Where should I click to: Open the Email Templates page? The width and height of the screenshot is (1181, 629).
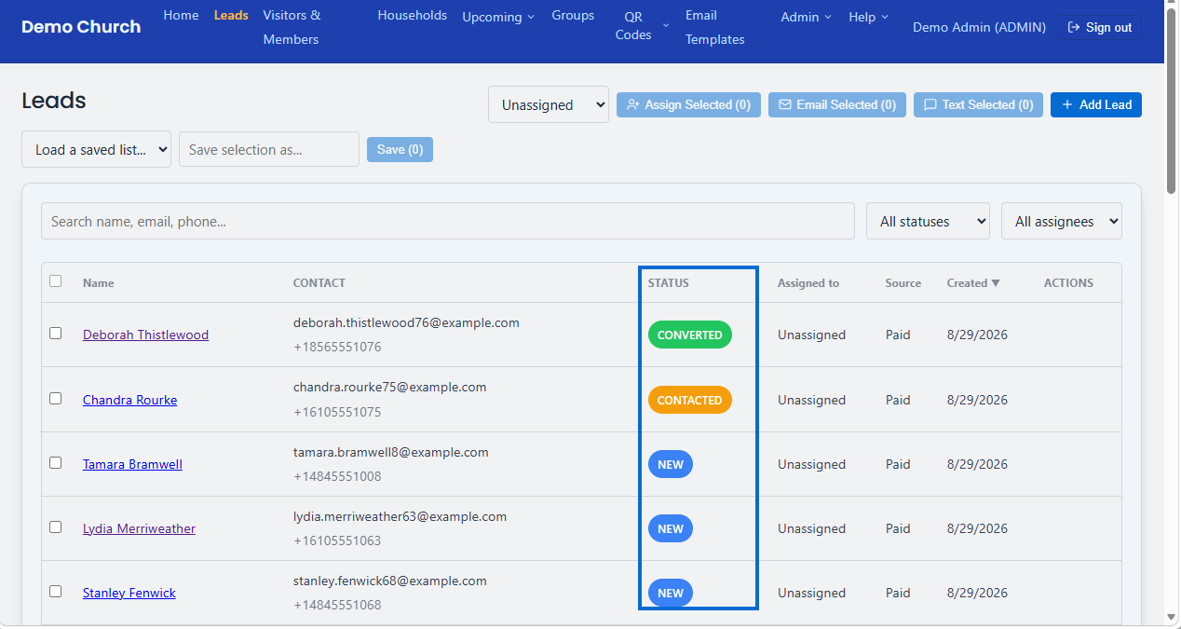[715, 27]
